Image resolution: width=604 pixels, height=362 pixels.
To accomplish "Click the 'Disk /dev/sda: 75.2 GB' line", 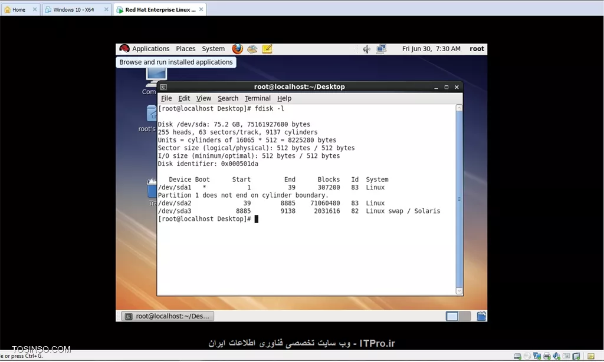I will (234, 125).
